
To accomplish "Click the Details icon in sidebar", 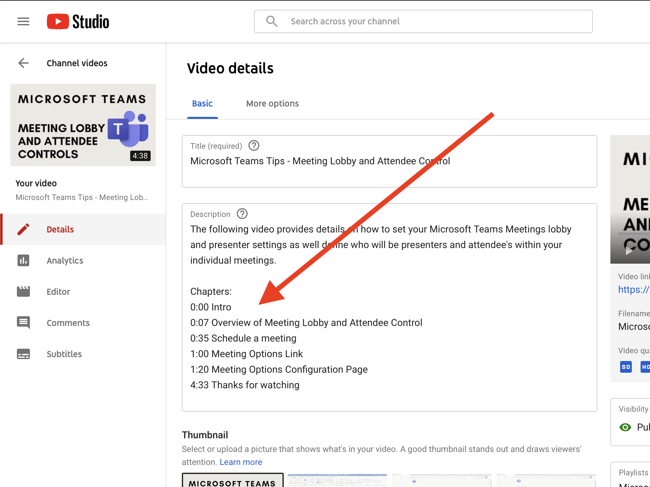I will [24, 229].
